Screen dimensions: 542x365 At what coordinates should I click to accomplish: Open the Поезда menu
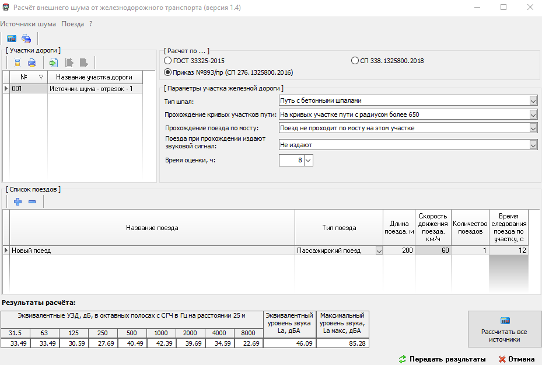(72, 24)
